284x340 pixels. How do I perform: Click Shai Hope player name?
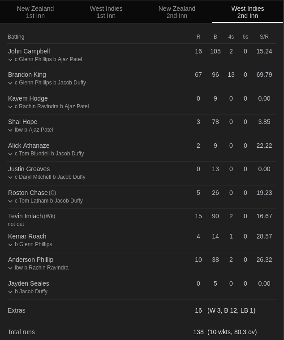(x=22, y=122)
